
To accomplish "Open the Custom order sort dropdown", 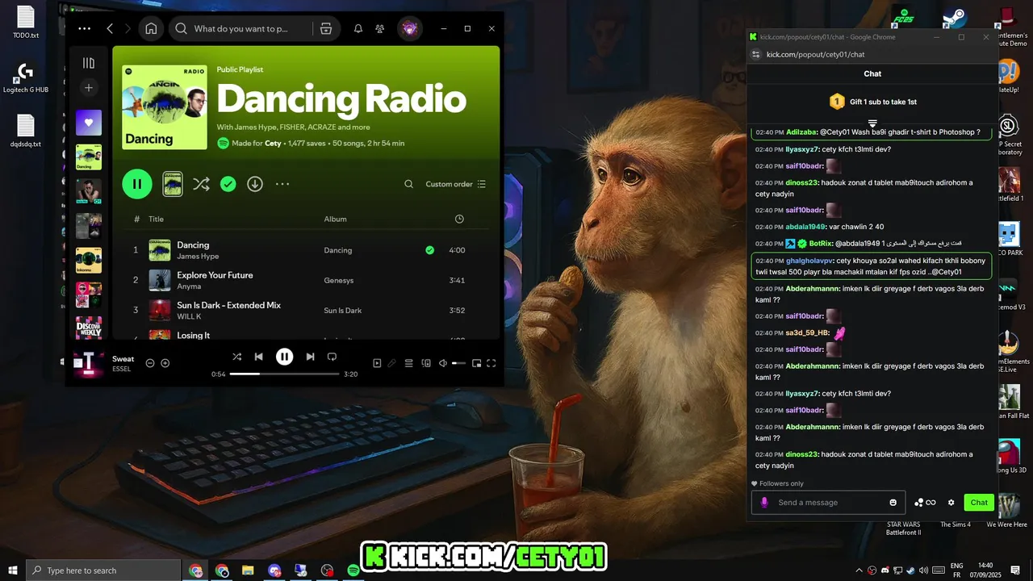I will [456, 184].
